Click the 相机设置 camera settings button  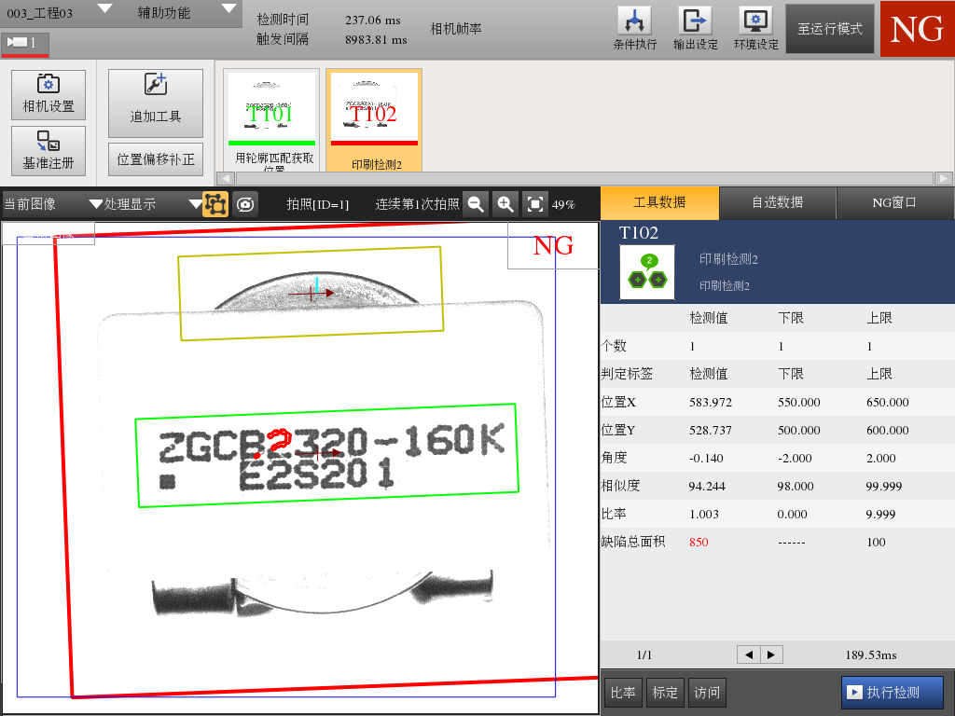click(x=48, y=95)
